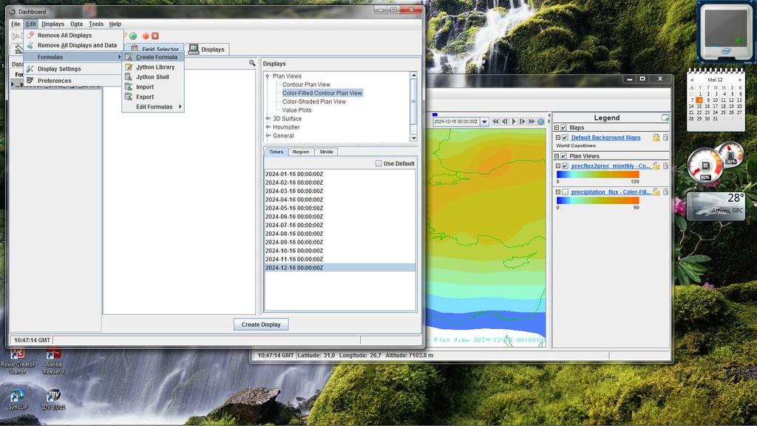Click the red circle stop icon
Image resolution: width=757 pixels, height=426 pixels.
click(146, 35)
